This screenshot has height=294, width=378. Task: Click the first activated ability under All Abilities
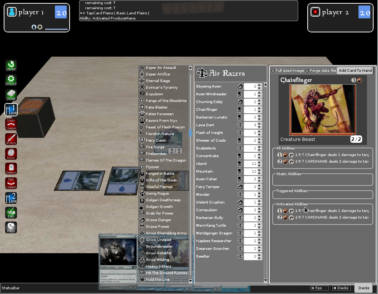point(323,155)
